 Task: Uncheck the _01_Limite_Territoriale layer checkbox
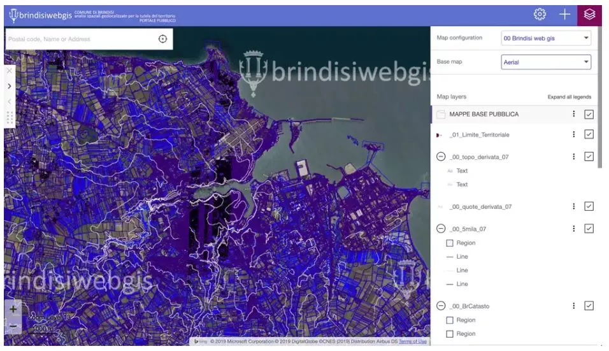click(x=589, y=134)
